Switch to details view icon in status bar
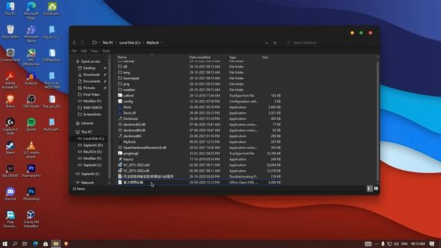441x248 pixels. [369, 188]
